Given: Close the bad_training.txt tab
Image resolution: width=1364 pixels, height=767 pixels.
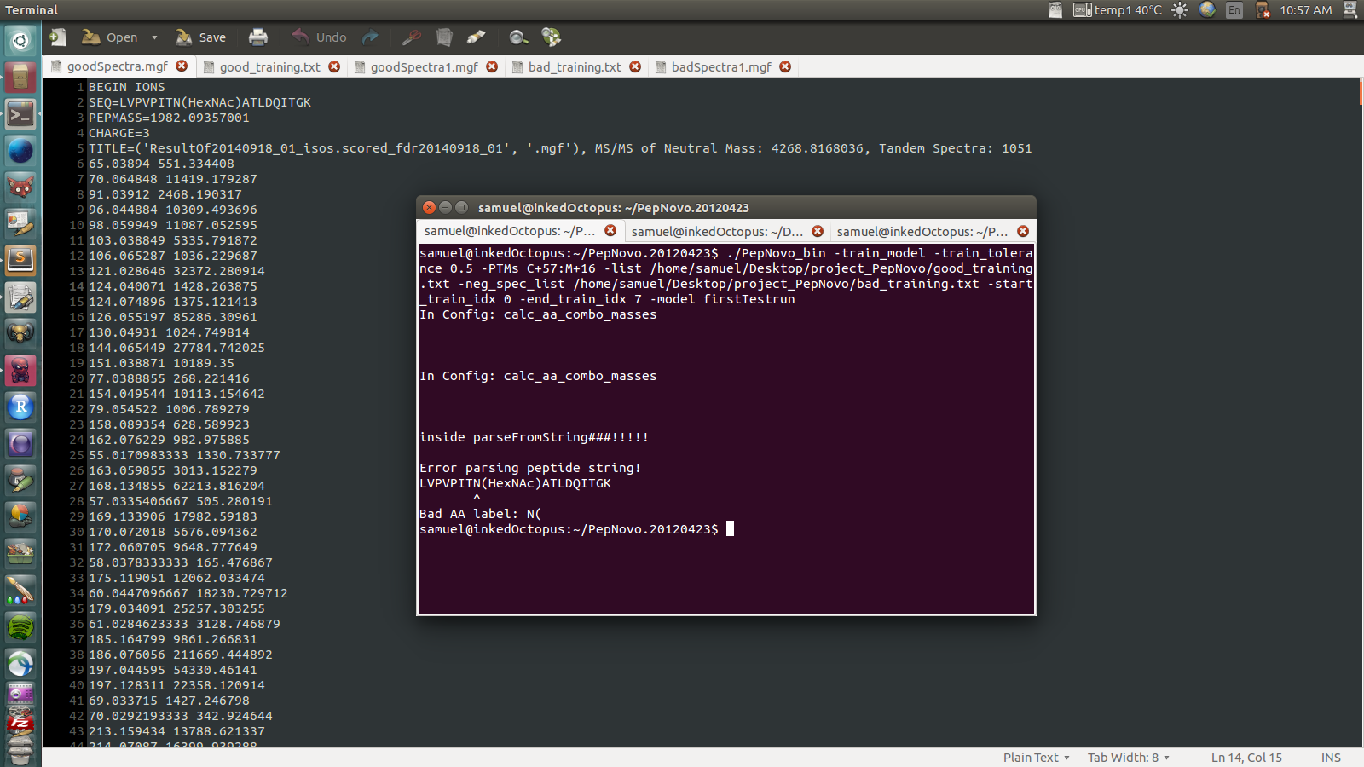Looking at the screenshot, I should (635, 67).
